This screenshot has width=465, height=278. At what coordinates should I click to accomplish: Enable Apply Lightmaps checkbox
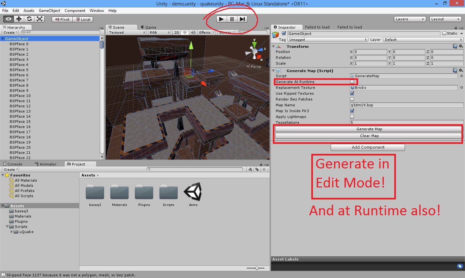(352, 117)
